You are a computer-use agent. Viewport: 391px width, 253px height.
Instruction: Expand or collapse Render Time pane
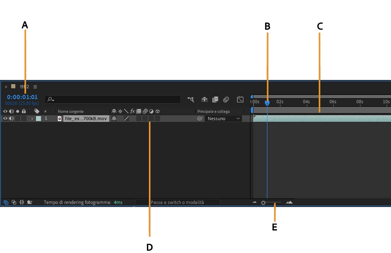30,202
